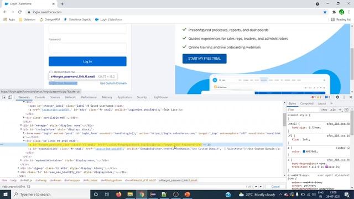
Task: Bookmark this page with the star icon
Action: coord(325,12)
